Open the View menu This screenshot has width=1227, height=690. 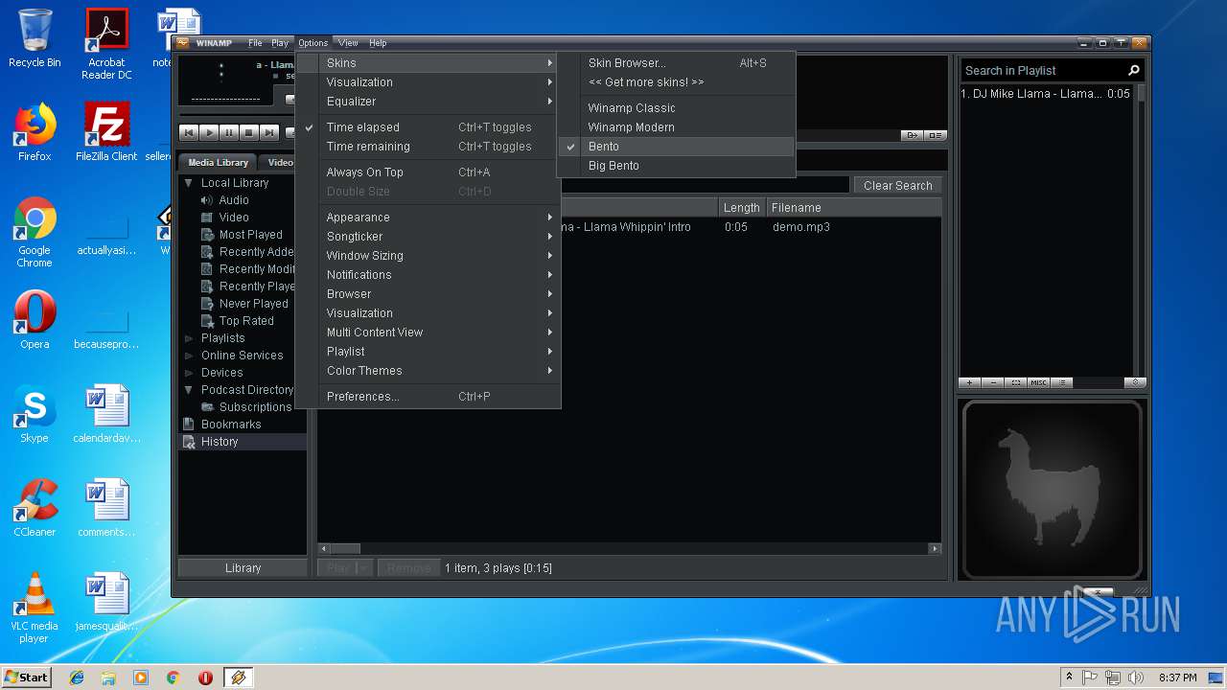point(348,43)
